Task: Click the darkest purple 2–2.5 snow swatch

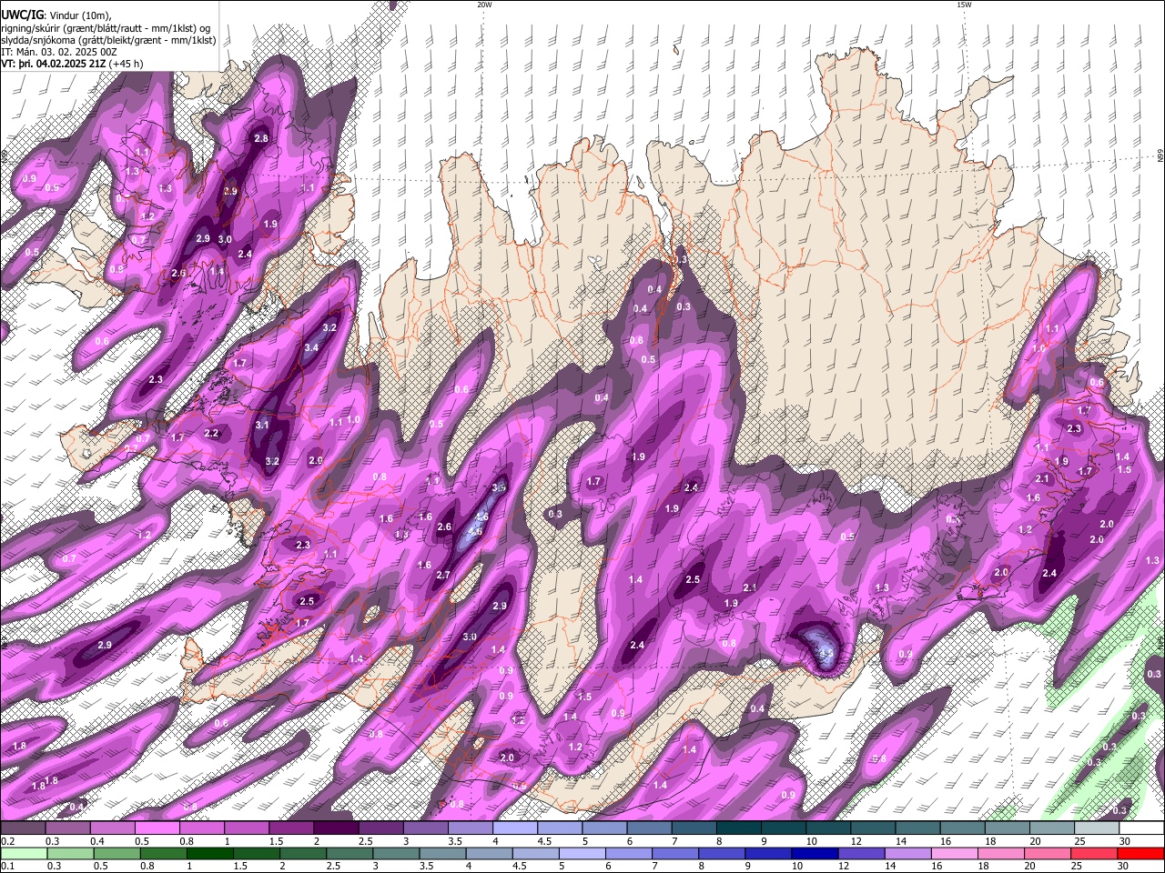Action: click(x=336, y=828)
